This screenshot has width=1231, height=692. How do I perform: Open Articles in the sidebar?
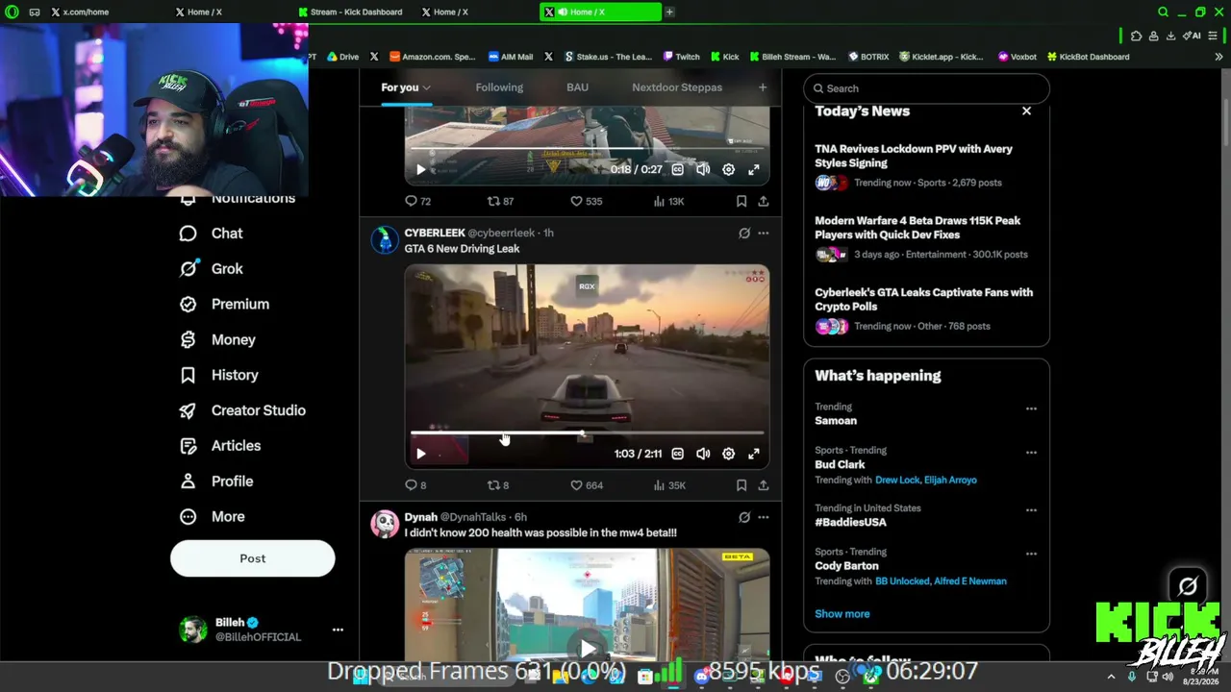click(220, 446)
